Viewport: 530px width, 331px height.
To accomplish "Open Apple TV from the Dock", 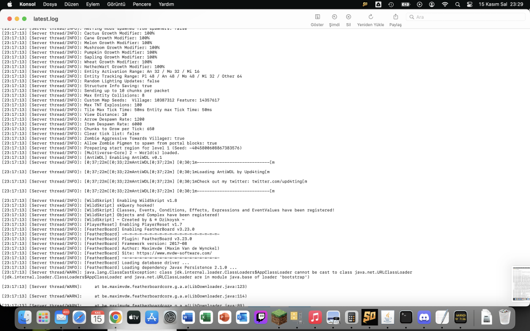I will click(134, 318).
